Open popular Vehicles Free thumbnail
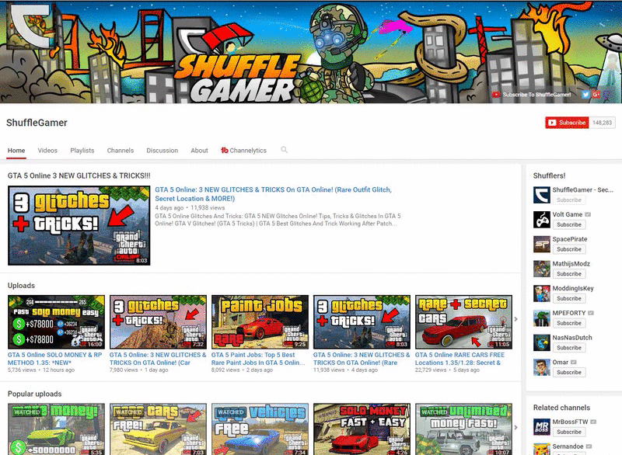The width and height of the screenshot is (622, 455). [260, 429]
